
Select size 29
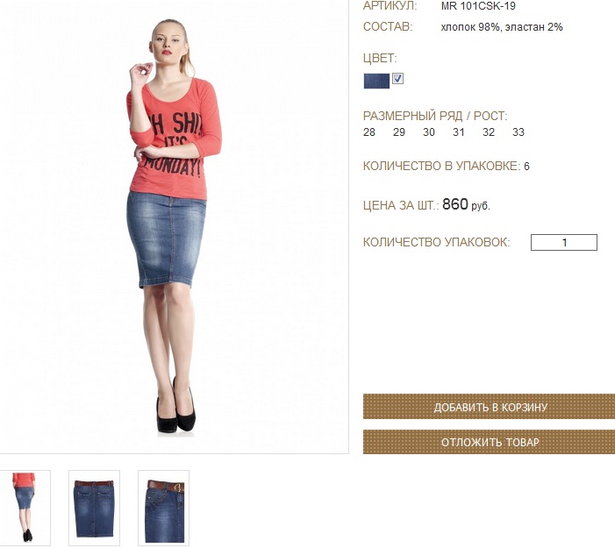399,132
